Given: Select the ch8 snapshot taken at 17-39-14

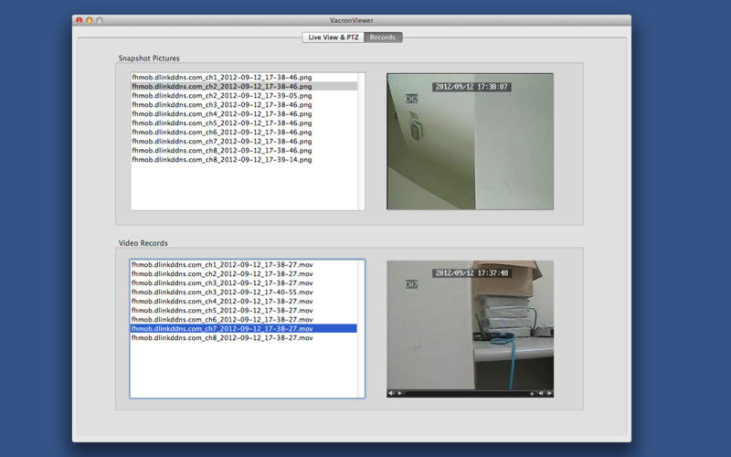Looking at the screenshot, I should (221, 160).
